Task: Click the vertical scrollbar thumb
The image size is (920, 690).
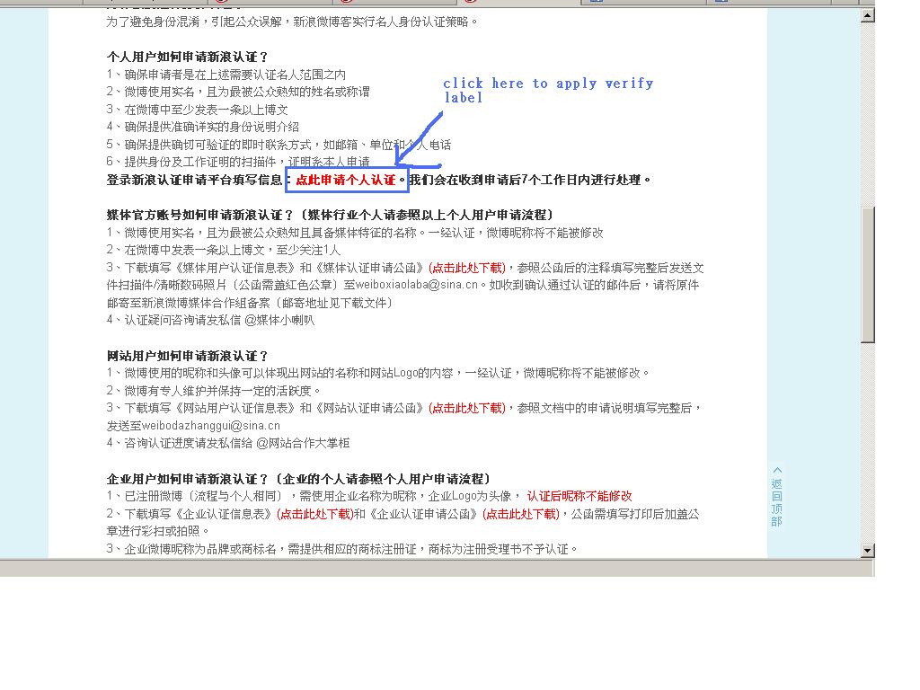Action: click(868, 275)
